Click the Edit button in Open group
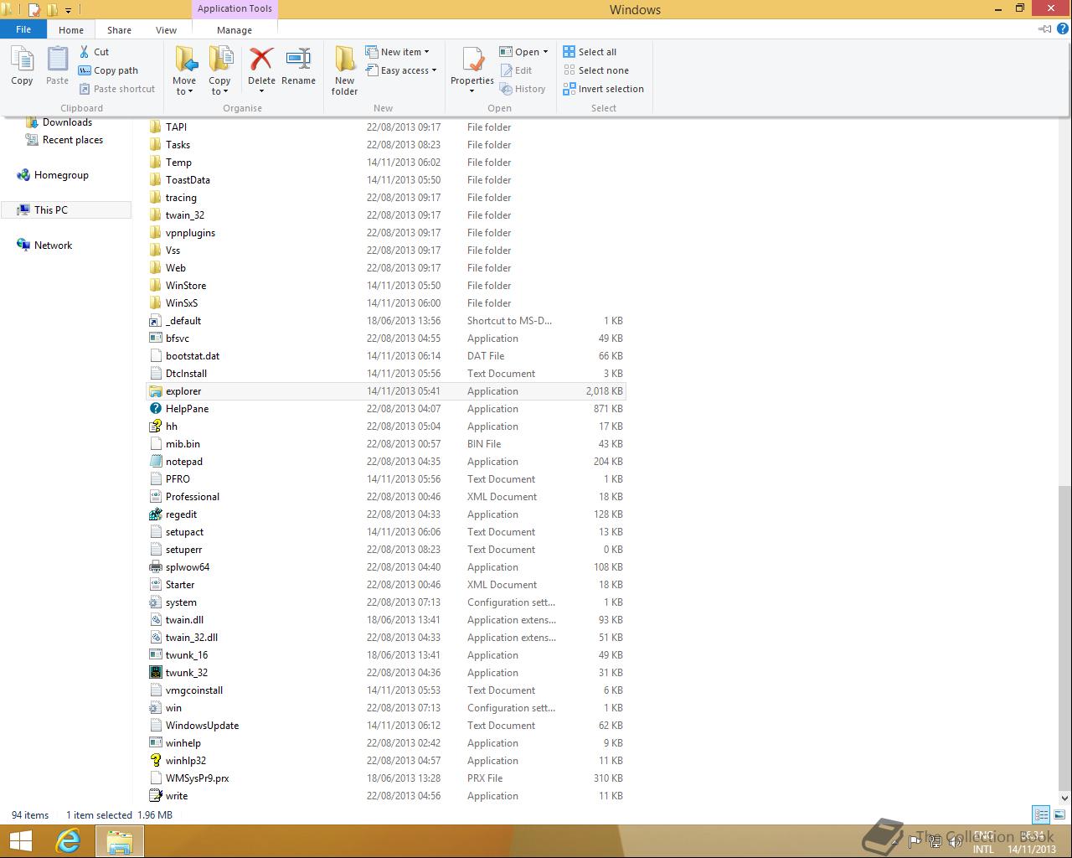 (x=516, y=70)
